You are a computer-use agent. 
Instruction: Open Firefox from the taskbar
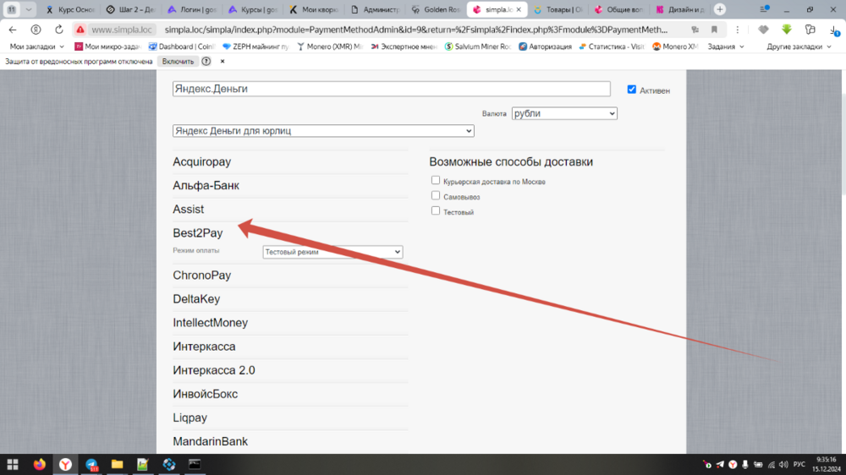(39, 464)
